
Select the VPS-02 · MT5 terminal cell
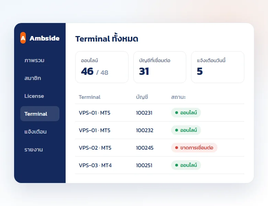click(95, 148)
